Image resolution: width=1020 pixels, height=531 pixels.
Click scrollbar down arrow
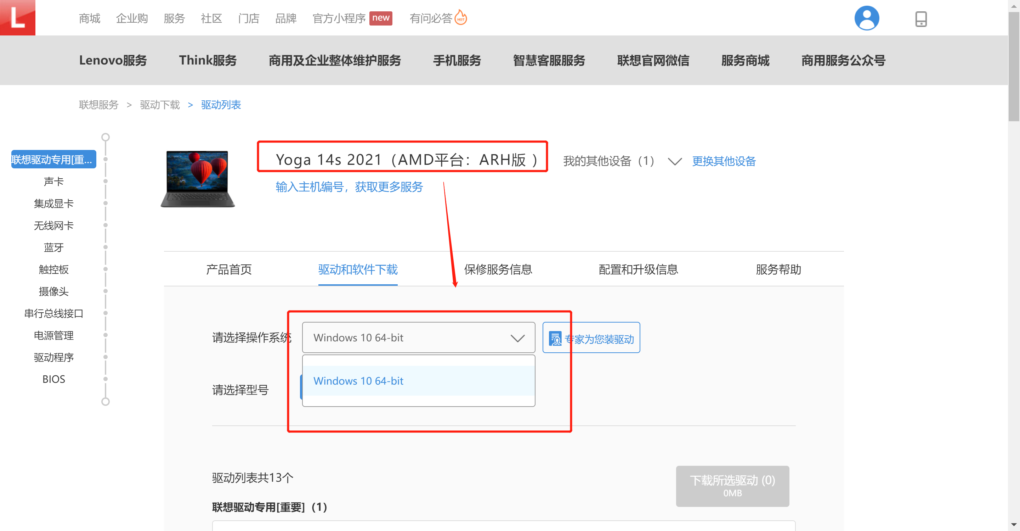(1014, 525)
